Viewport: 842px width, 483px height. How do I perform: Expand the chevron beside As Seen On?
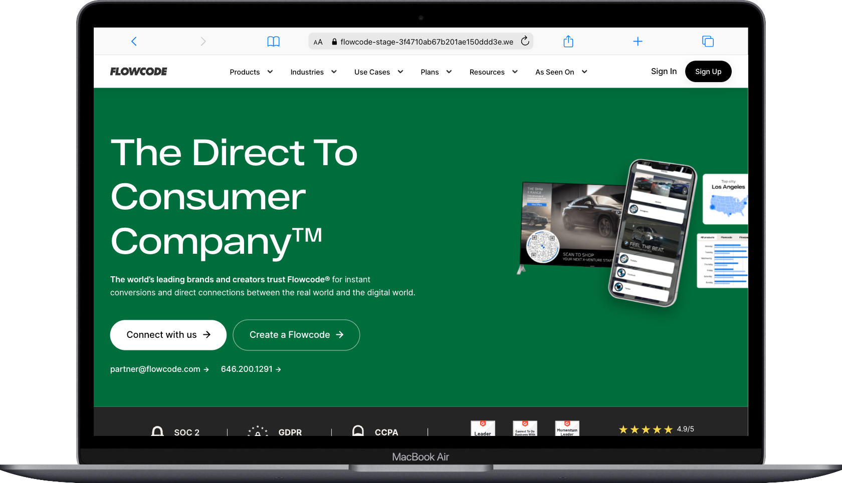pyautogui.click(x=584, y=72)
